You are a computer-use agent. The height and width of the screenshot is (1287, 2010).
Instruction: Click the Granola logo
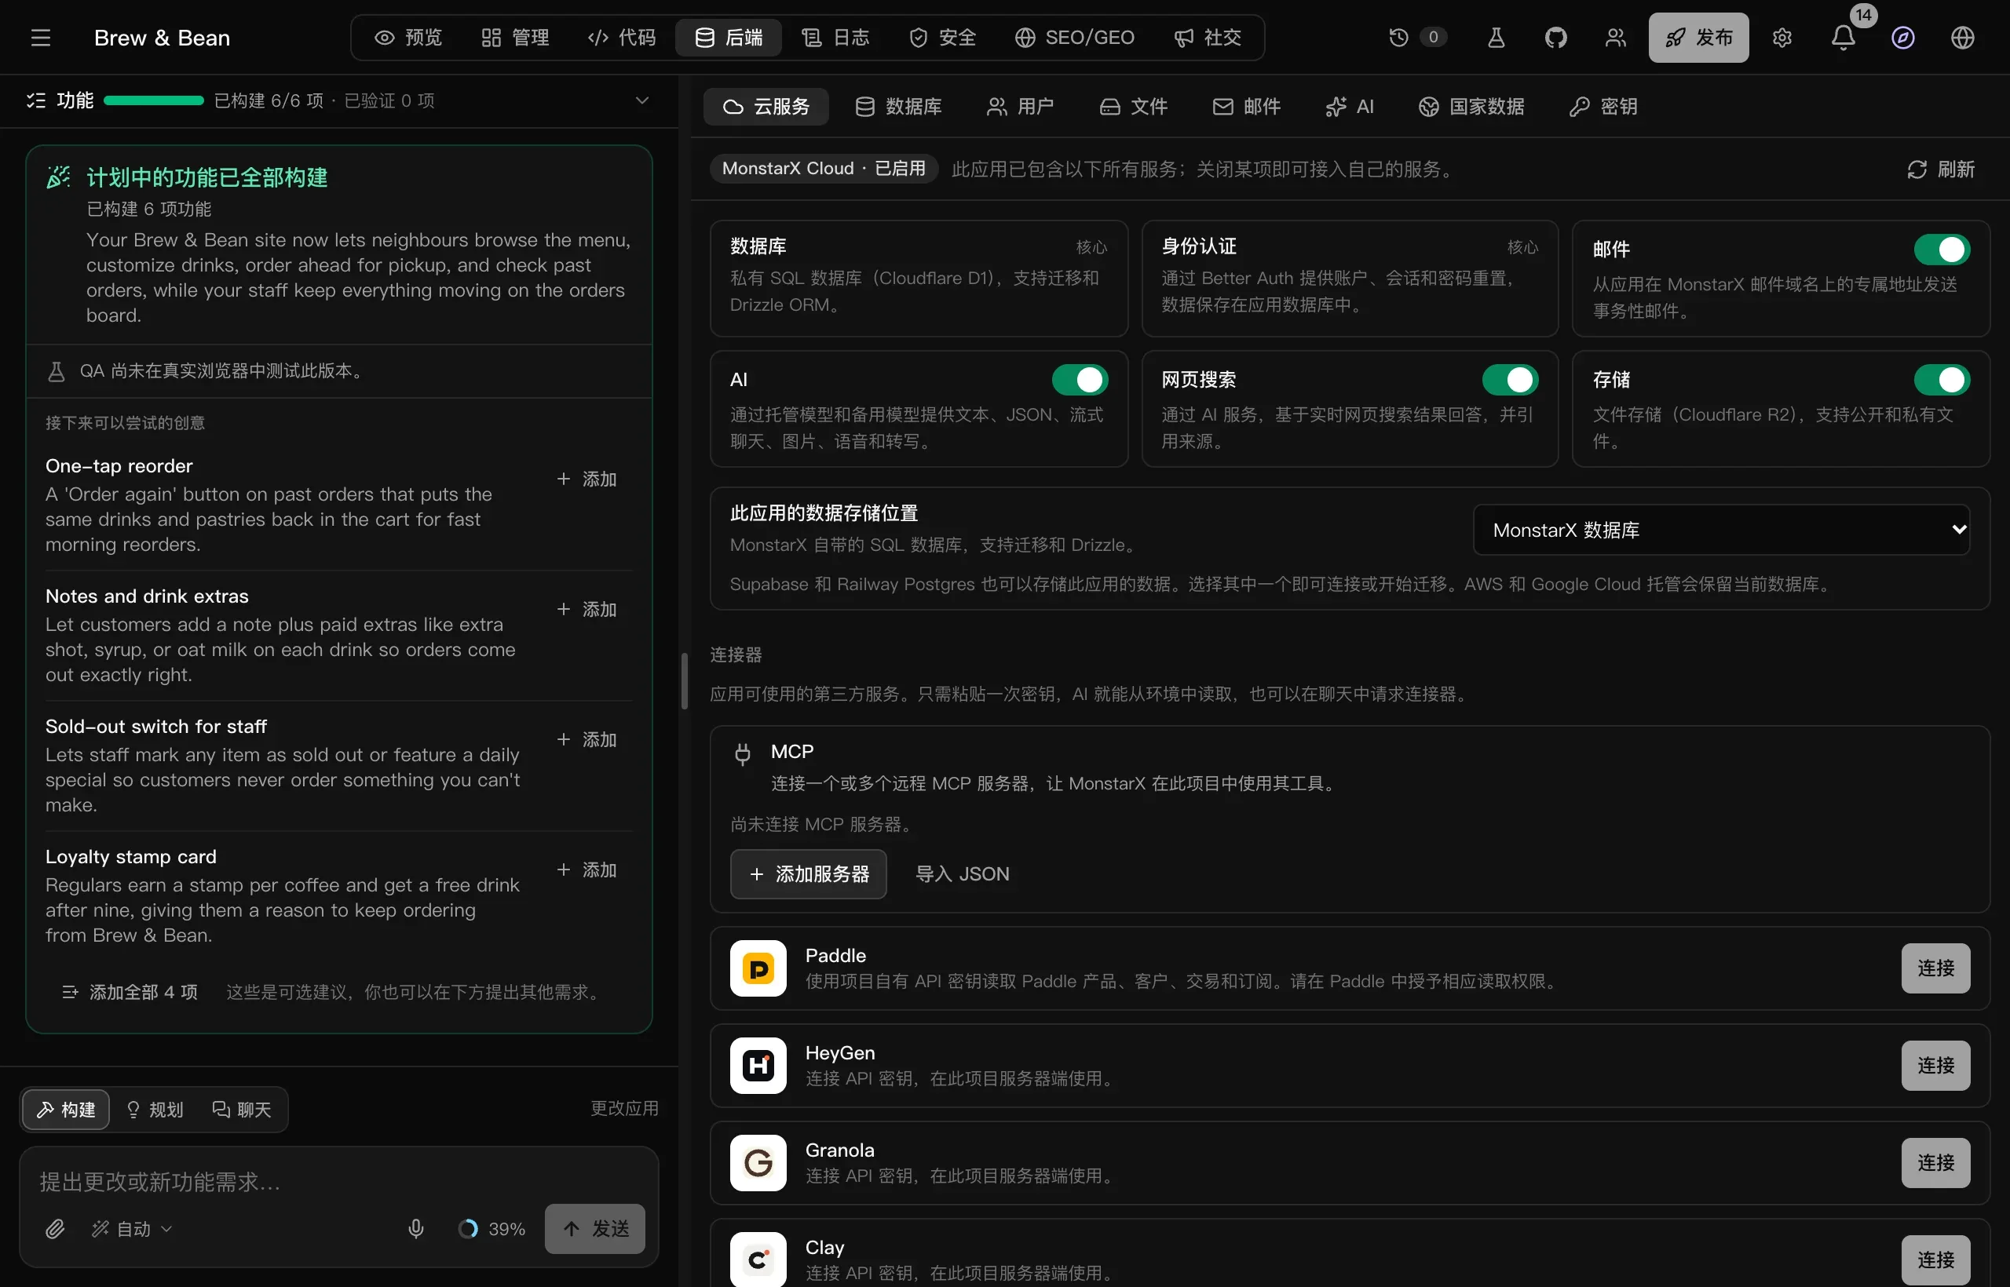(758, 1162)
